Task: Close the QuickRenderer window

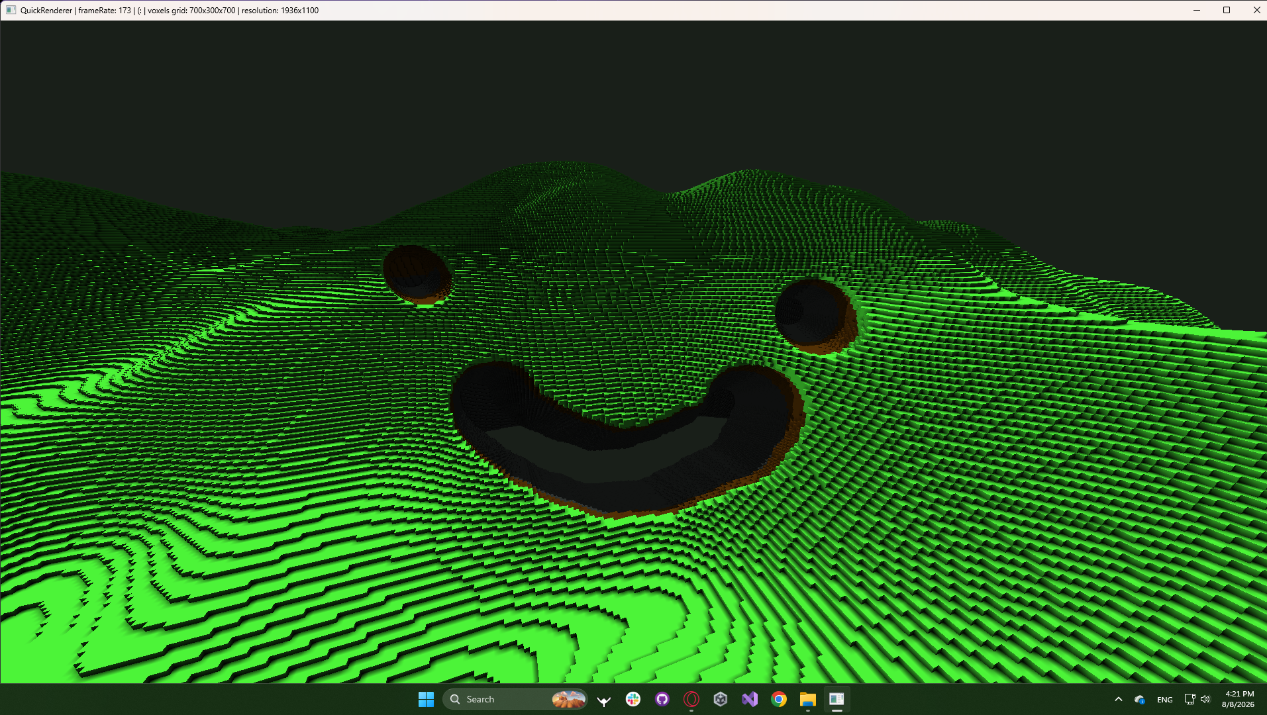Action: point(1256,10)
